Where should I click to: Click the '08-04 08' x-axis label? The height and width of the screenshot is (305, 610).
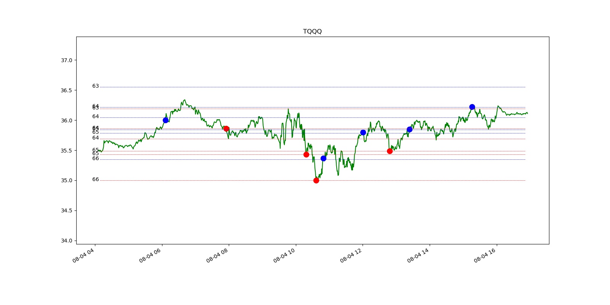(217, 255)
